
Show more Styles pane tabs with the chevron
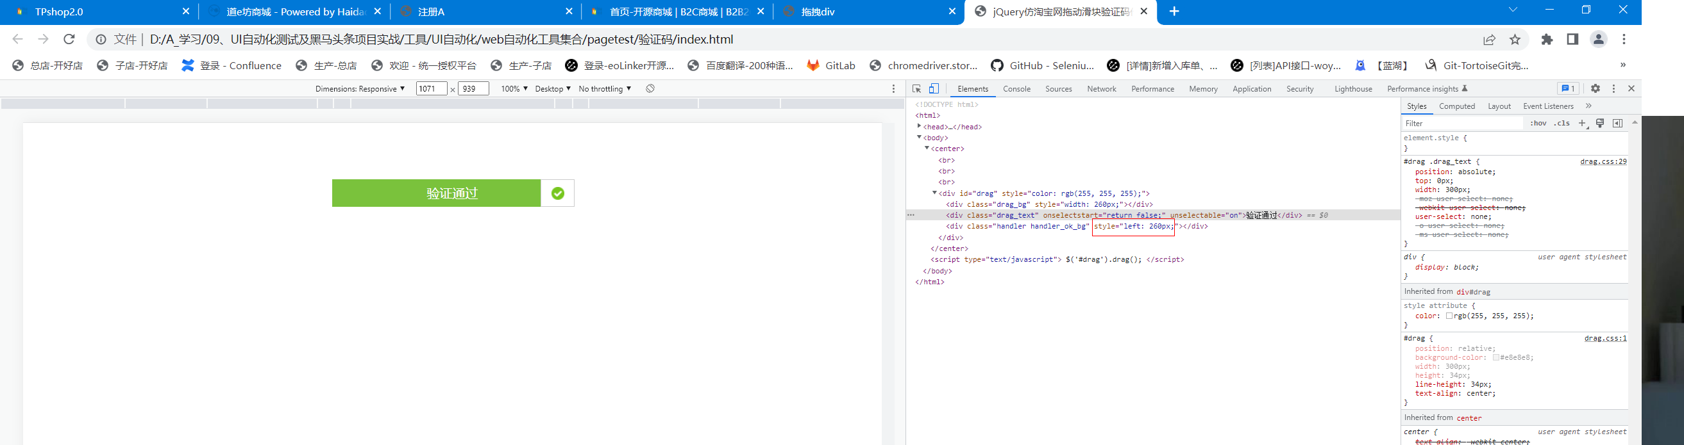coord(1588,106)
